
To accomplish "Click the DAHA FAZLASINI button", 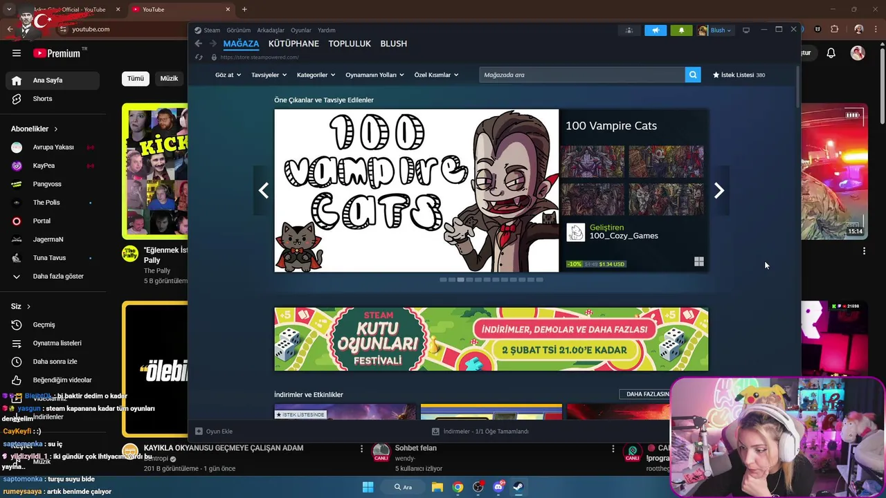I will (x=648, y=394).
